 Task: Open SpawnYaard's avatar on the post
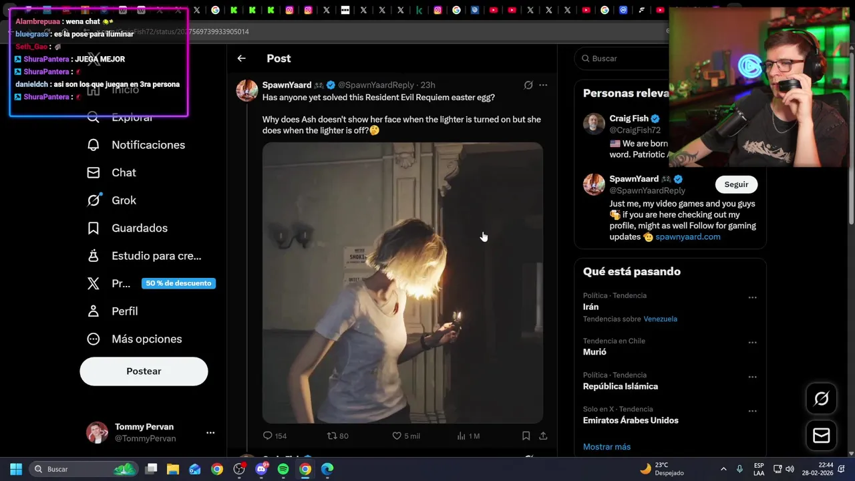tap(247, 90)
